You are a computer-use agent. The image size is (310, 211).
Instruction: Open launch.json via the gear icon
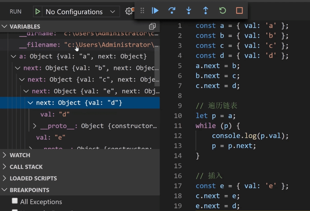(x=129, y=11)
